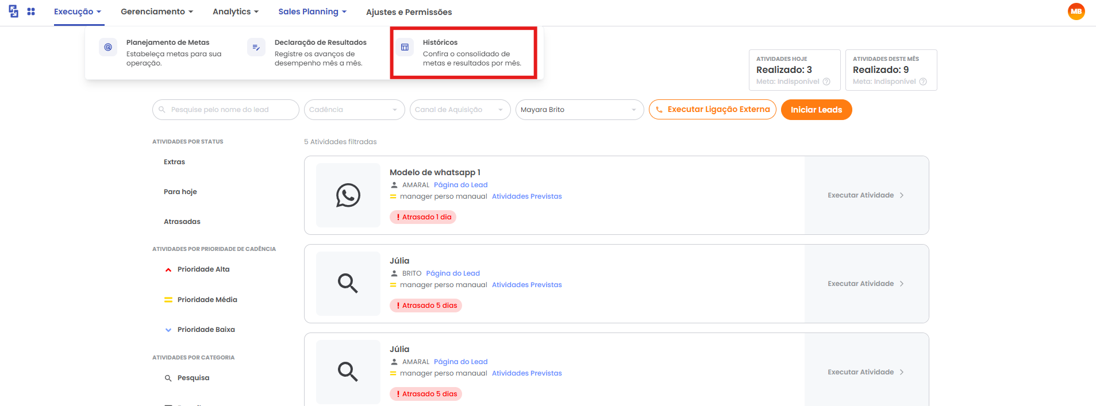Go to Ajustes e Permissões

409,12
